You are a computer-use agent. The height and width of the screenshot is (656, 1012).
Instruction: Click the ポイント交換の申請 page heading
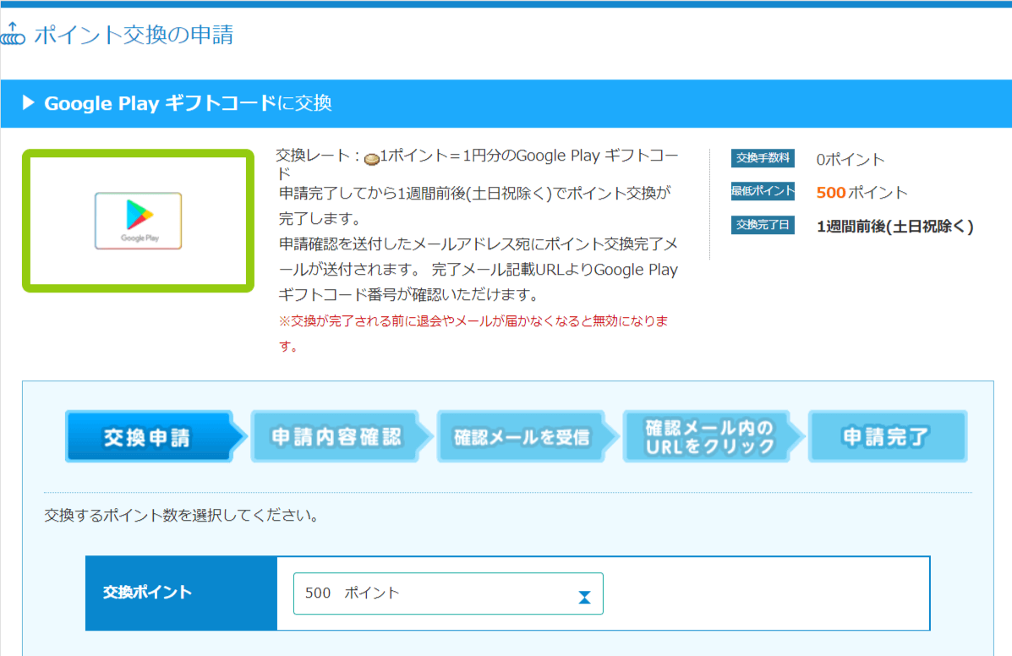(x=134, y=35)
